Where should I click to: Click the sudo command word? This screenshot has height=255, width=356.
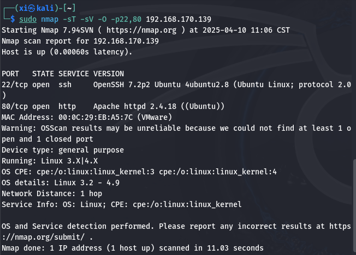28,19
